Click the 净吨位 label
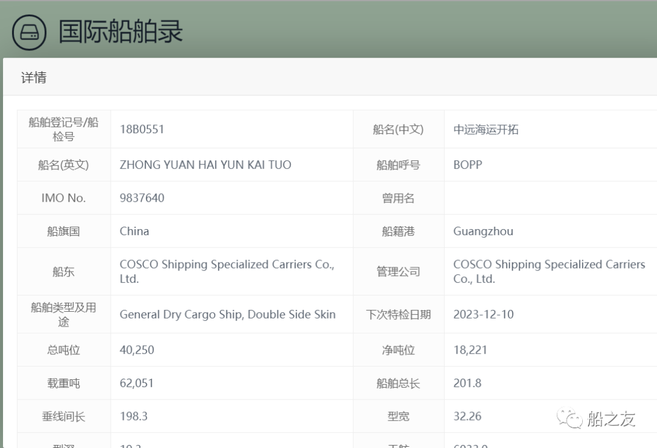 (398, 350)
